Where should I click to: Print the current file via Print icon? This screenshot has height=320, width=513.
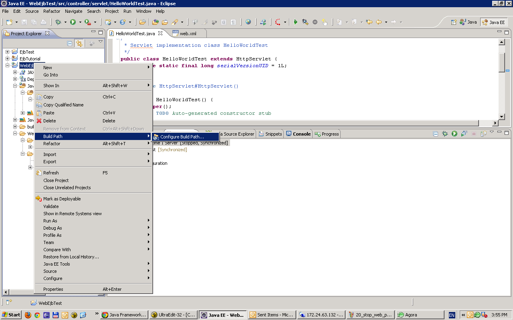pos(43,22)
